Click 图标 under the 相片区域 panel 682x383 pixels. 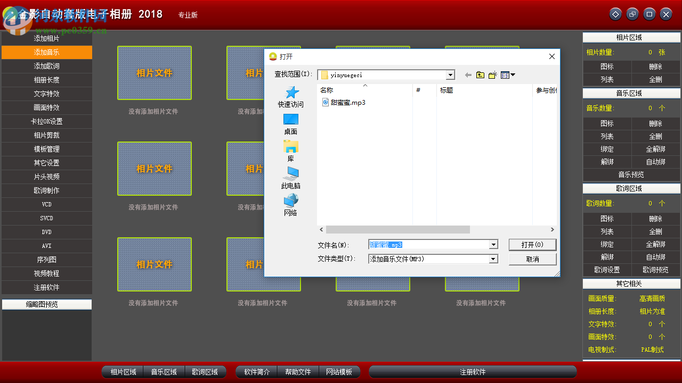pos(607,66)
